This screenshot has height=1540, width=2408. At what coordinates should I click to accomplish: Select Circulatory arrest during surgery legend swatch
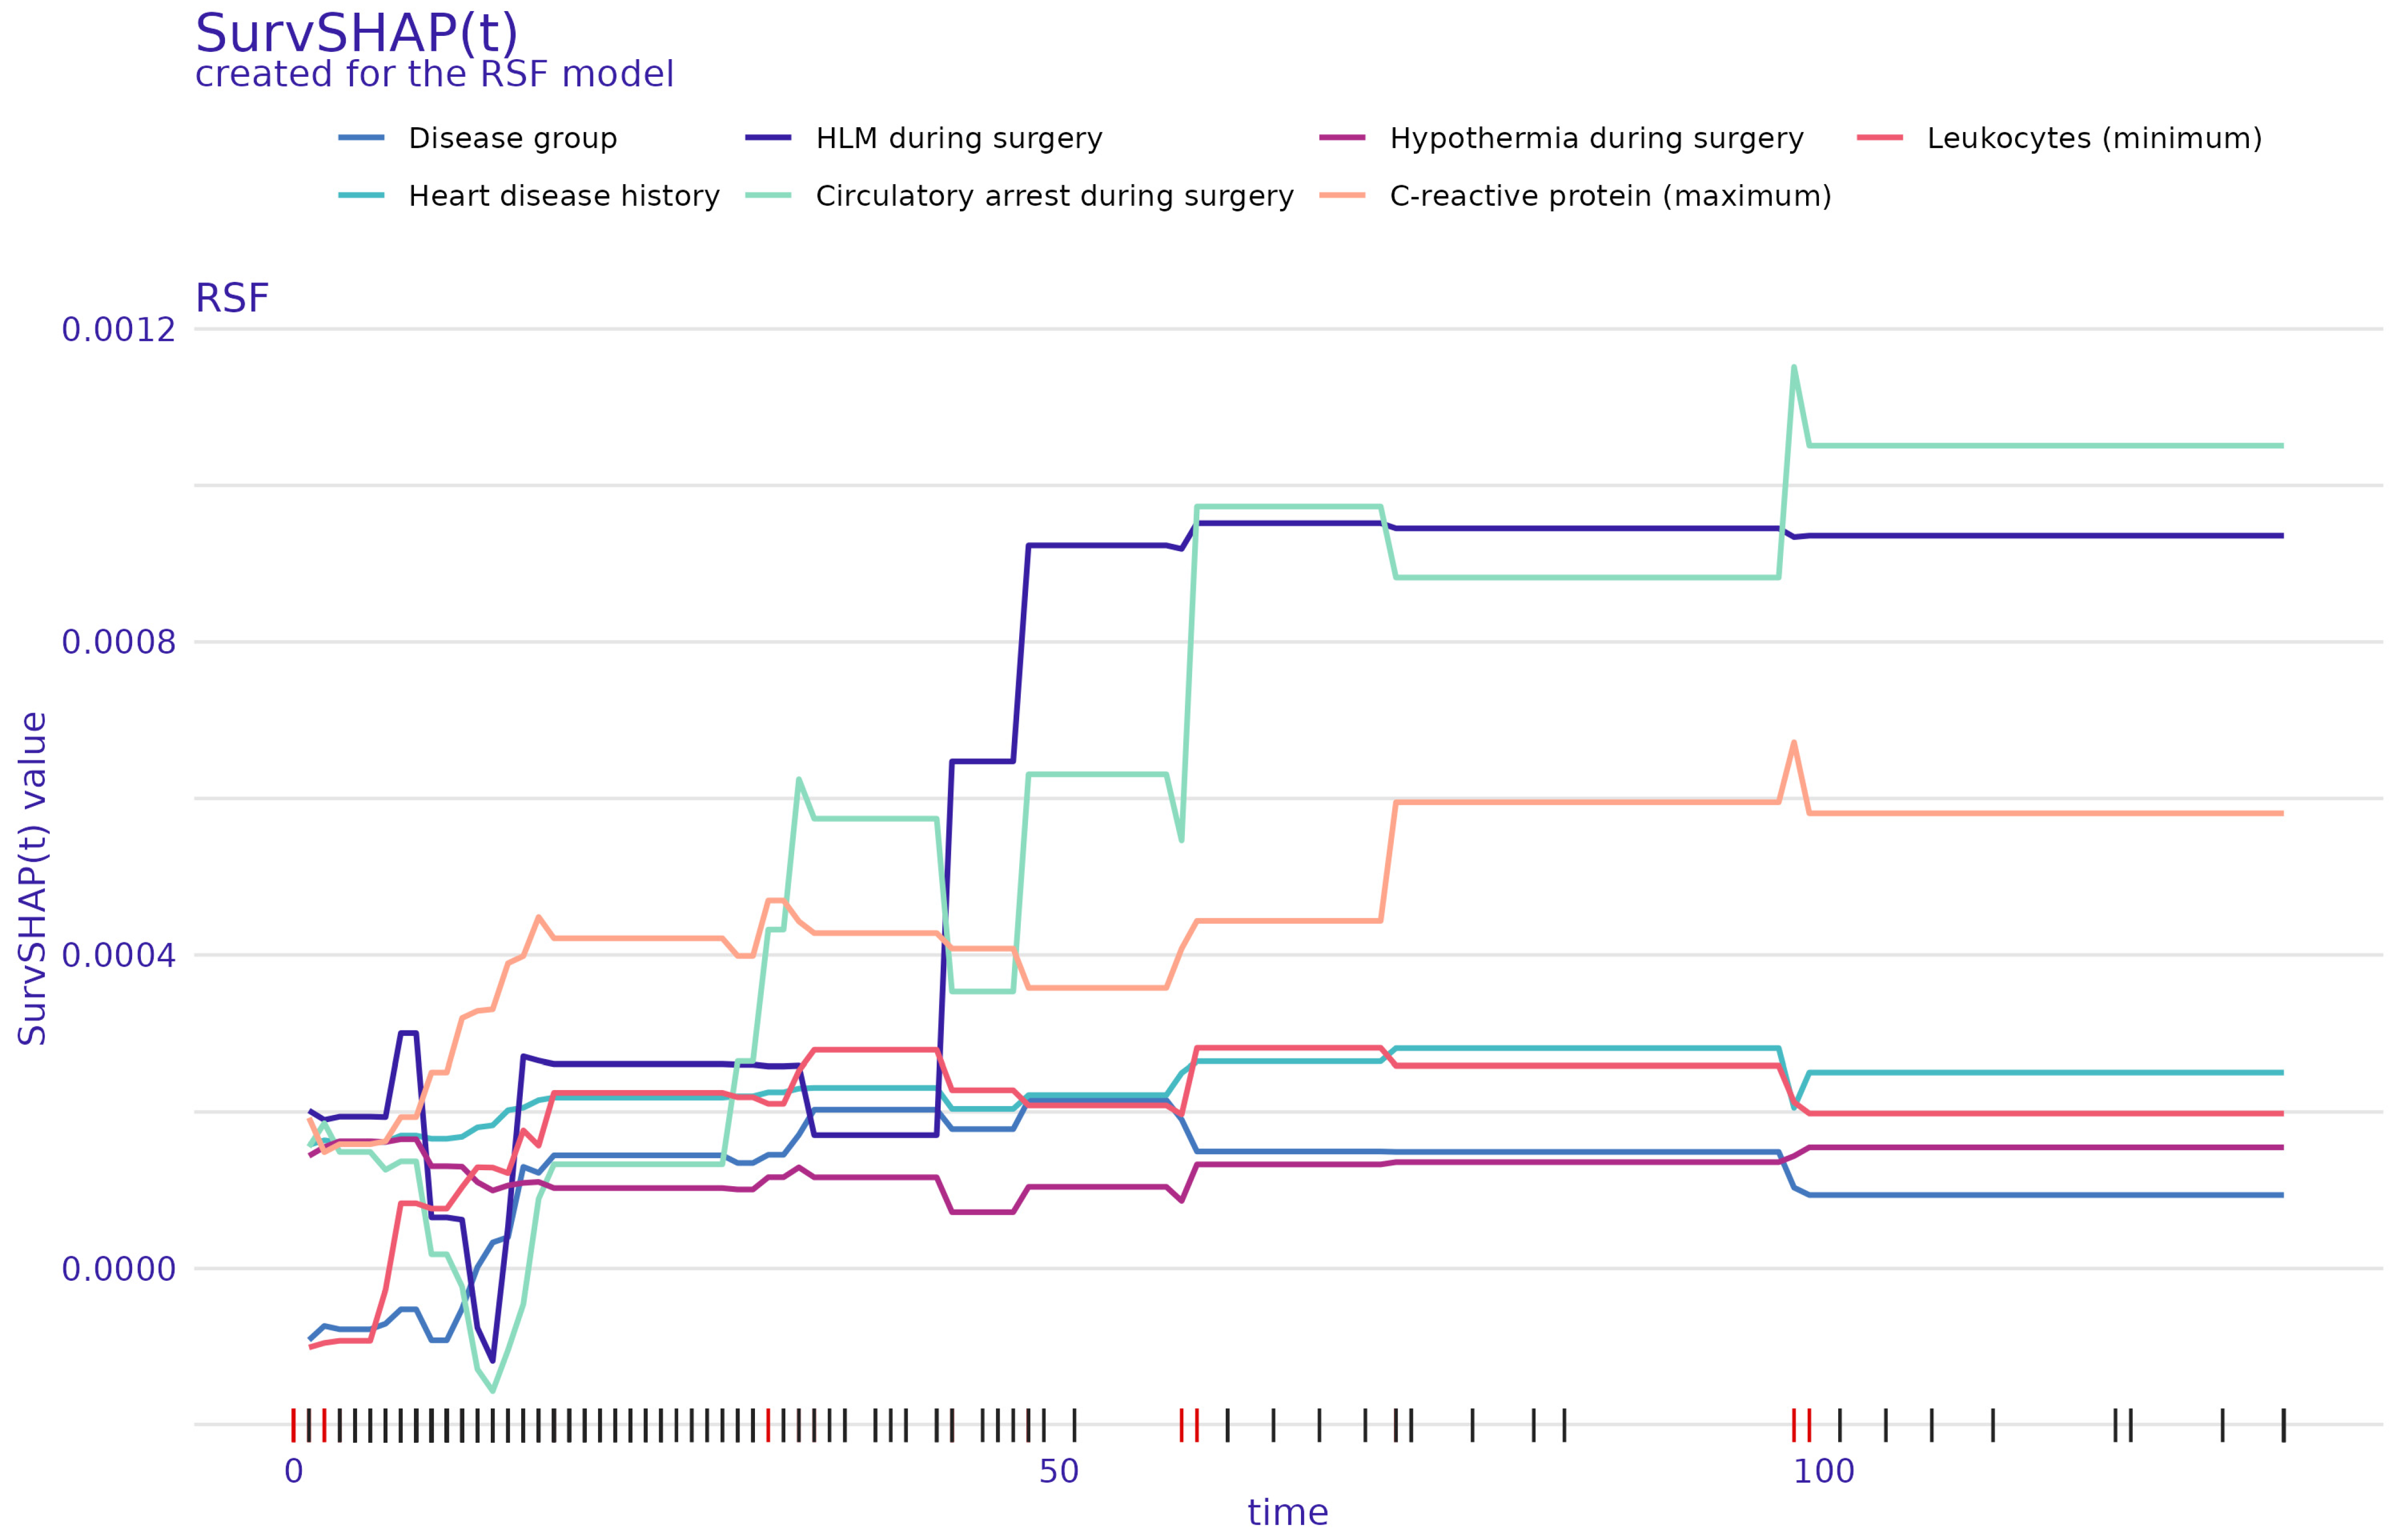coord(768,196)
